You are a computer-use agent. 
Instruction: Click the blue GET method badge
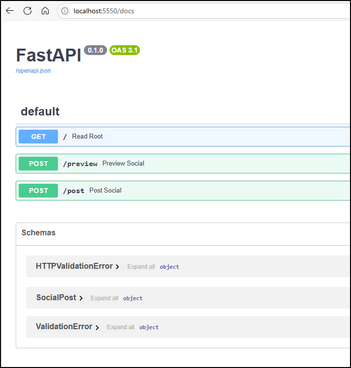click(38, 137)
